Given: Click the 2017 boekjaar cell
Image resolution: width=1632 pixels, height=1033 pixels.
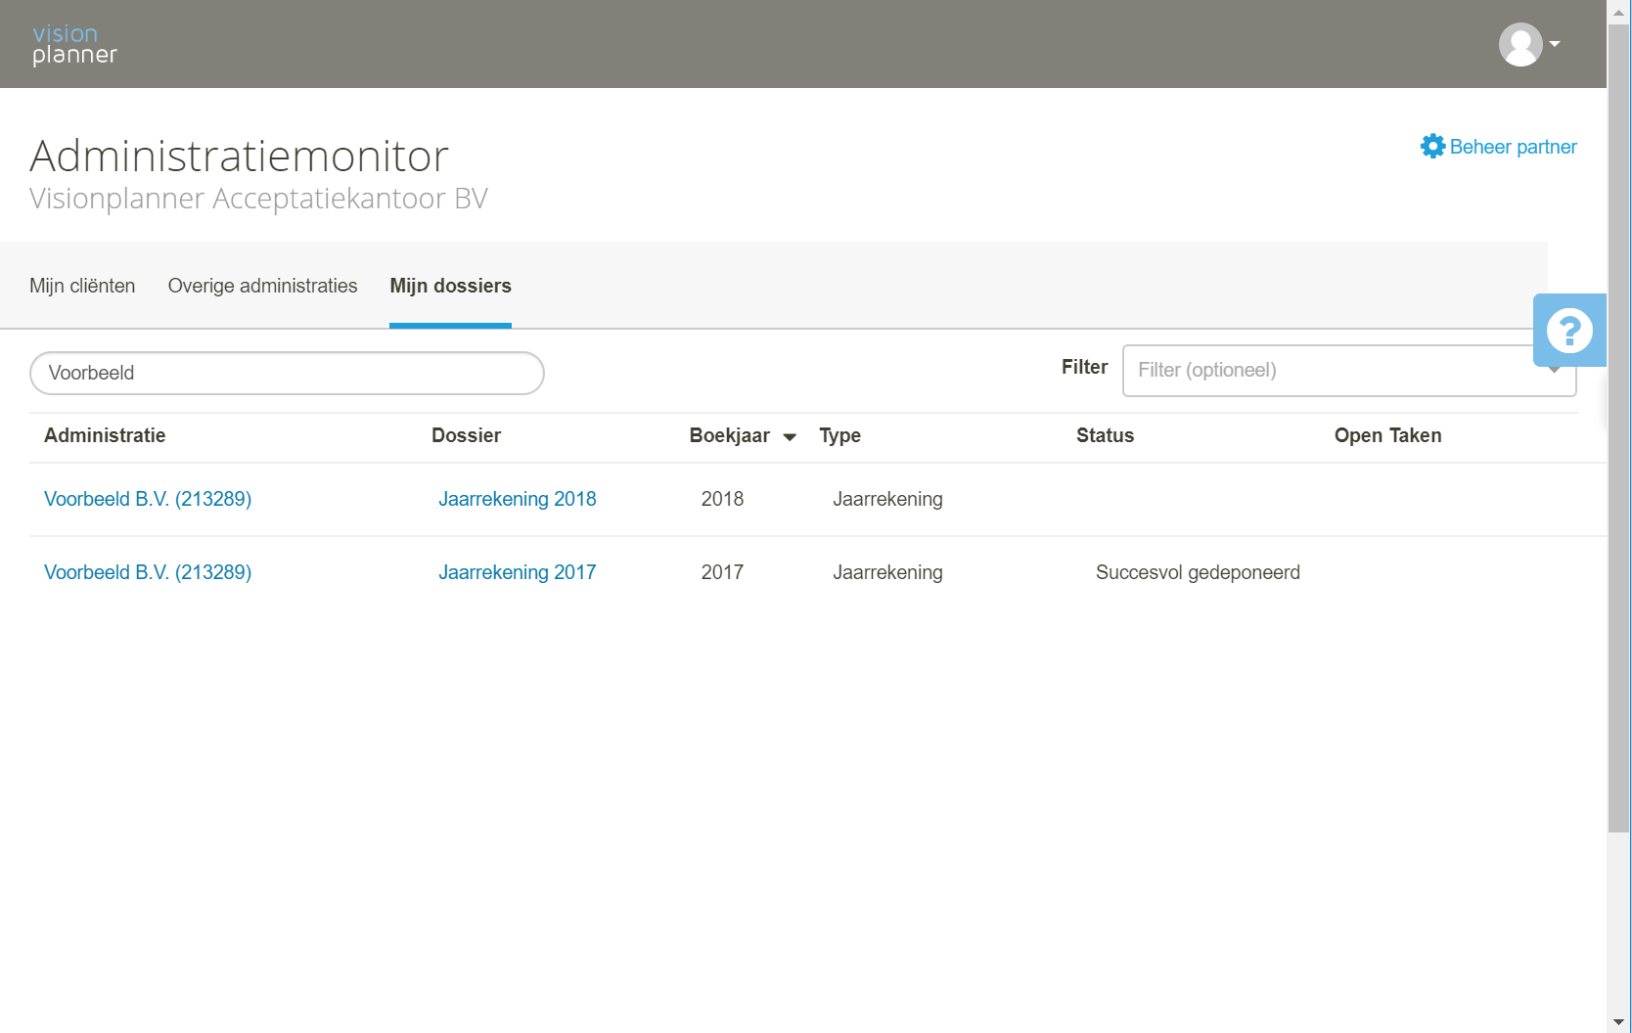Looking at the screenshot, I should 722,572.
